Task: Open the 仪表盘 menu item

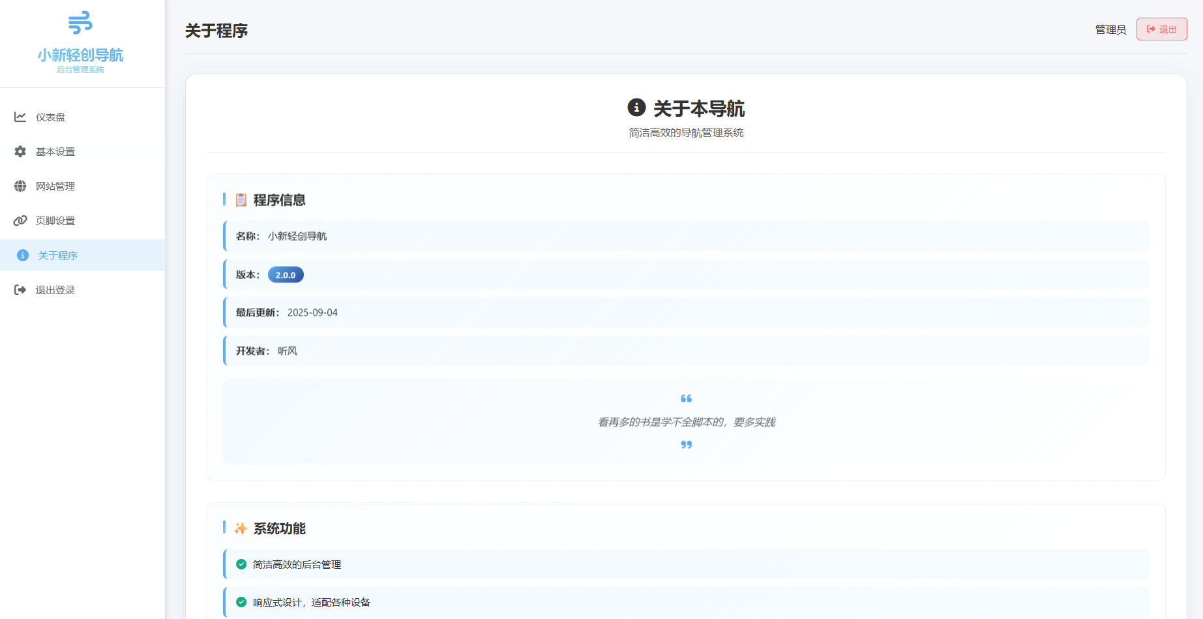Action: 82,117
